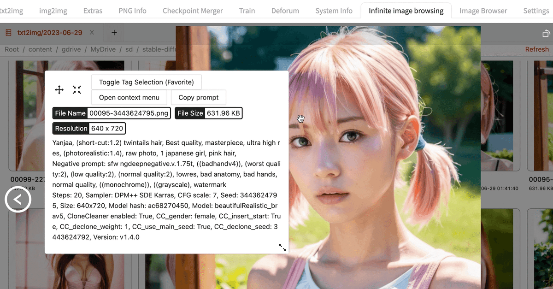Refresh the image browser listing

(x=537, y=49)
